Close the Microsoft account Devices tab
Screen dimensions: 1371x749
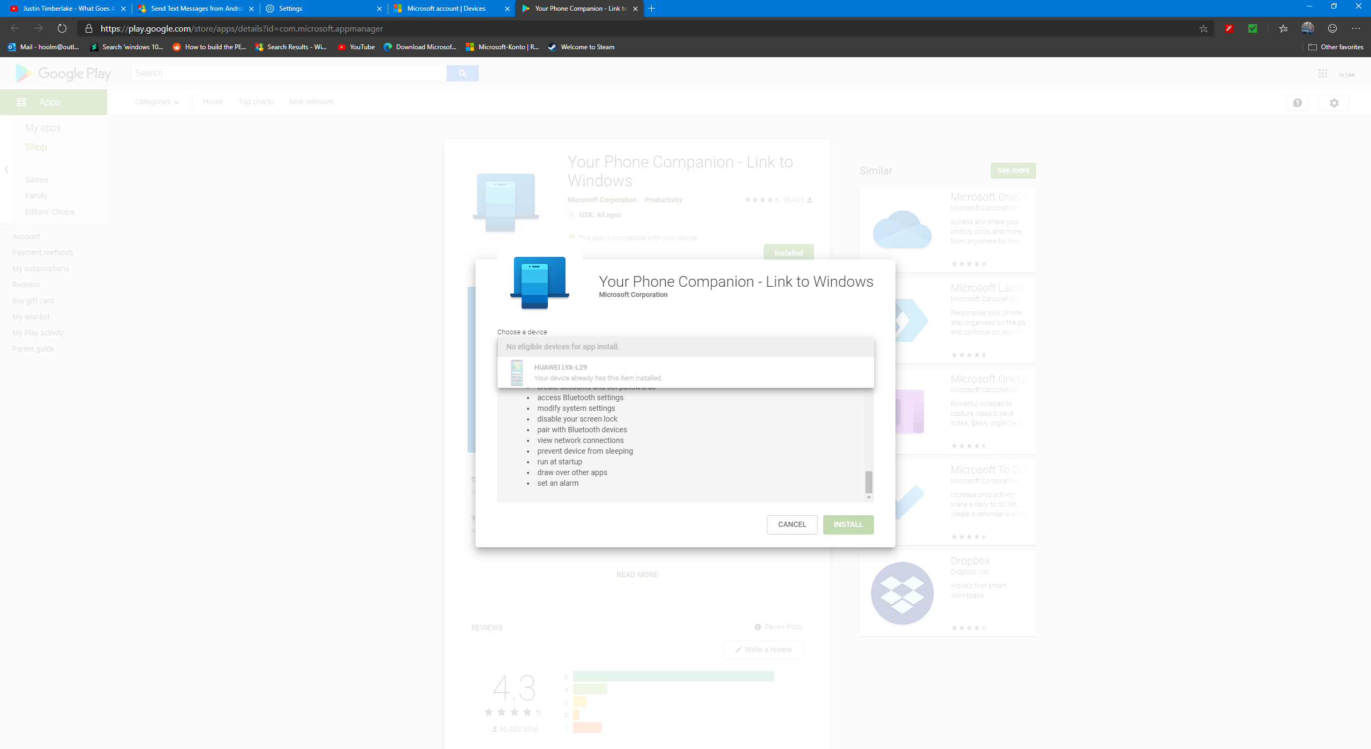pyautogui.click(x=507, y=9)
